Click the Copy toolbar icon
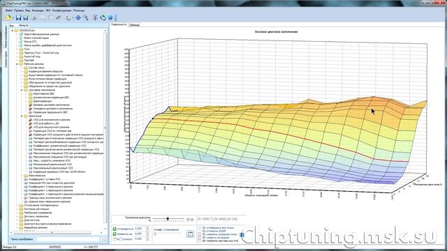Viewport: 447px width, 251px height. (43, 17)
